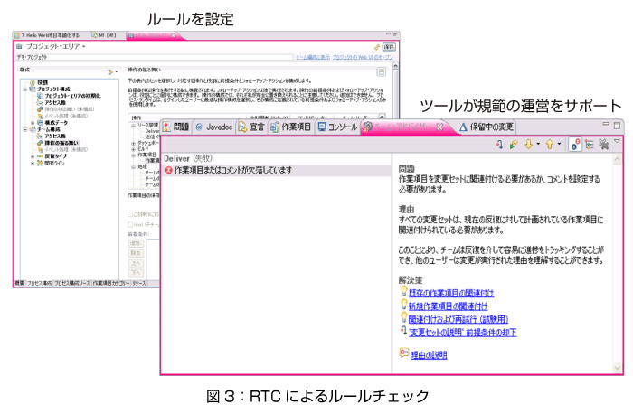Viewport: 633px width, 414px height.
Task: Open dropdown beside the yellow down arrow
Action: [x=538, y=144]
